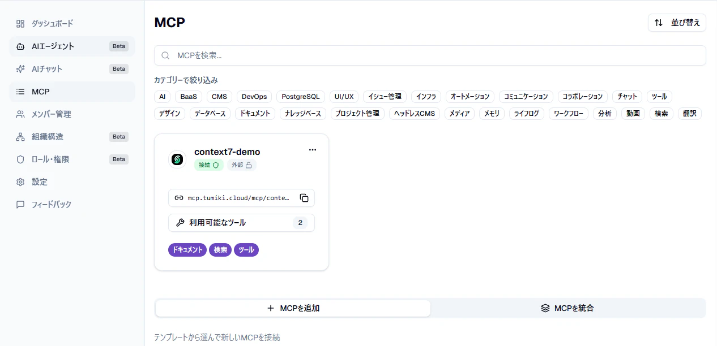The image size is (717, 346).
Task: Click the ロール・権限 shield icon
Action: pos(20,159)
